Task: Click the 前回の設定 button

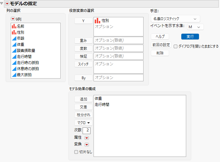Action: point(161,45)
